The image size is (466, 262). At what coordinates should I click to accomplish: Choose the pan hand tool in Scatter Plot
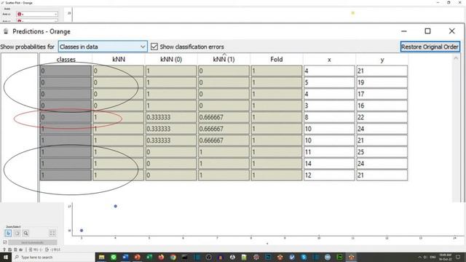(x=17, y=233)
